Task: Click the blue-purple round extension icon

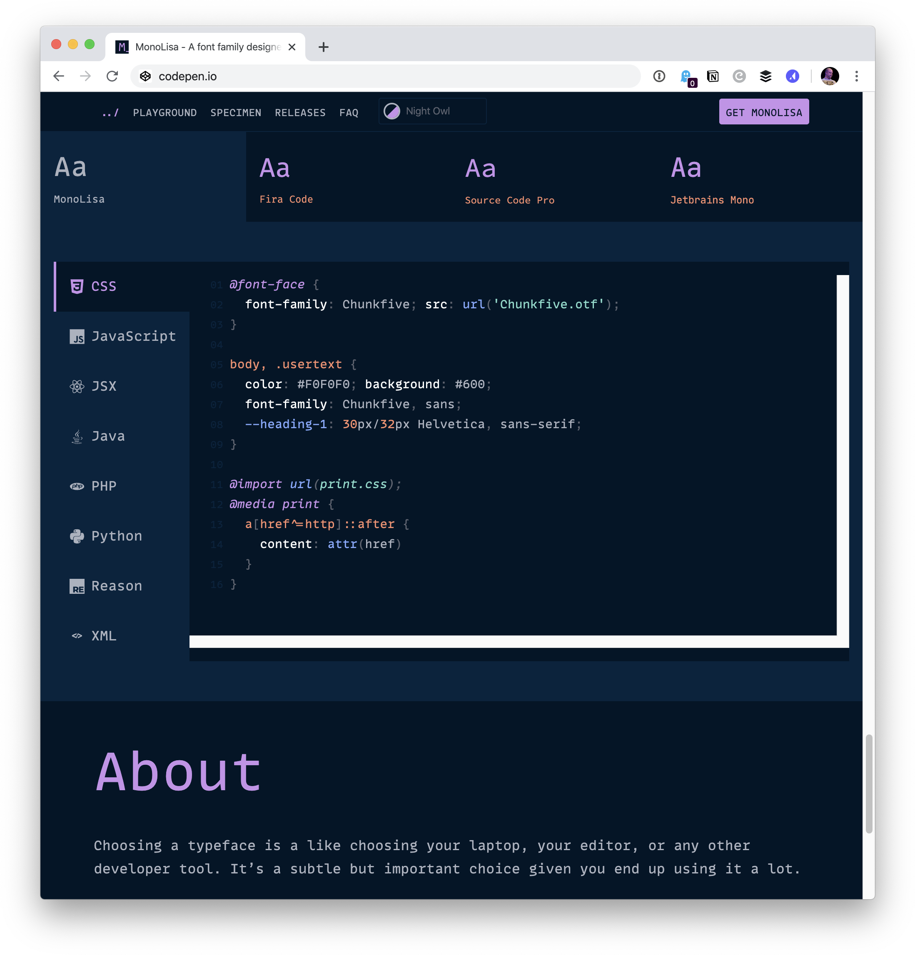Action: click(792, 76)
